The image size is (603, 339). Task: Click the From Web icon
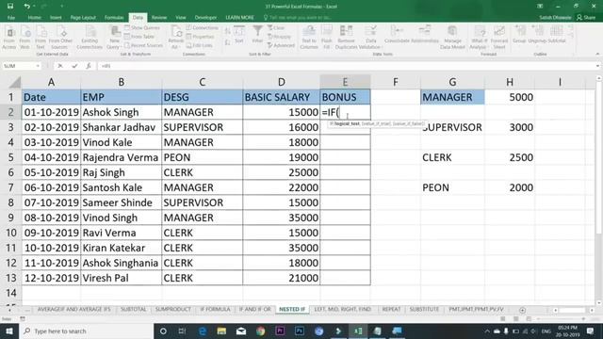pos(25,38)
